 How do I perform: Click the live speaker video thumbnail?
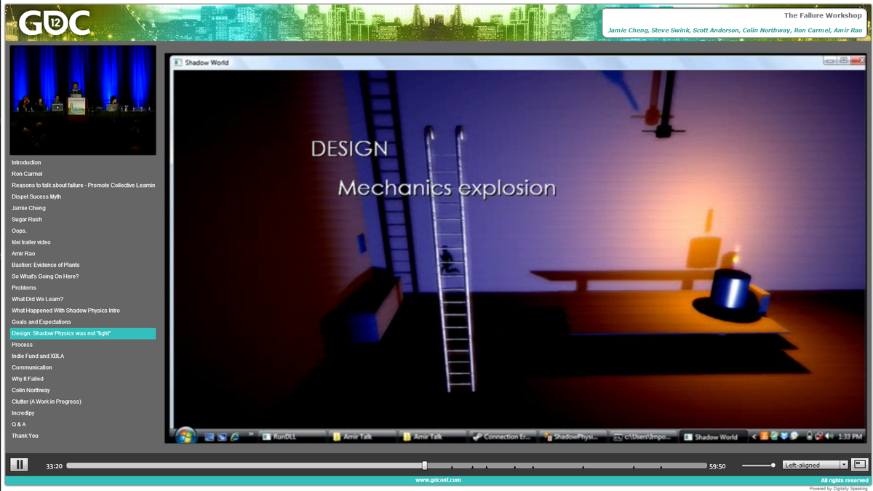tap(82, 99)
